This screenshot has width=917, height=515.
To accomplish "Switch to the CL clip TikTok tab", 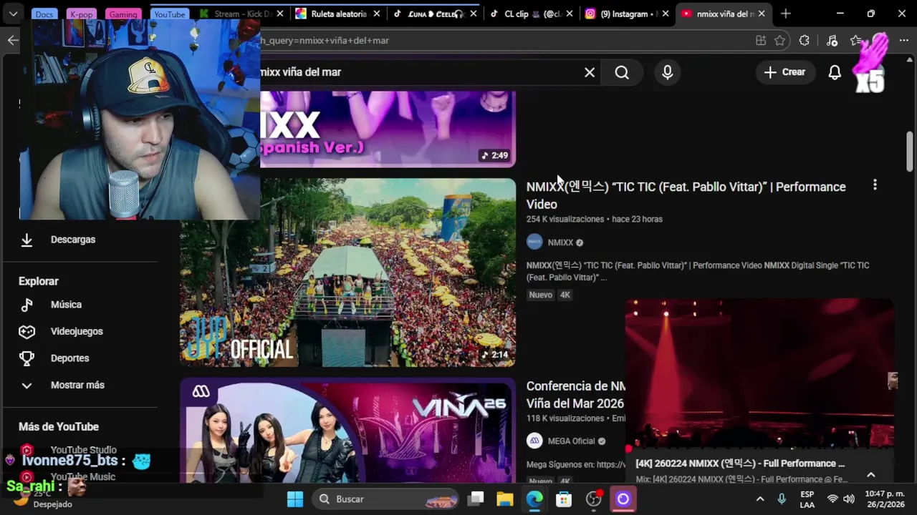I will 532,14.
